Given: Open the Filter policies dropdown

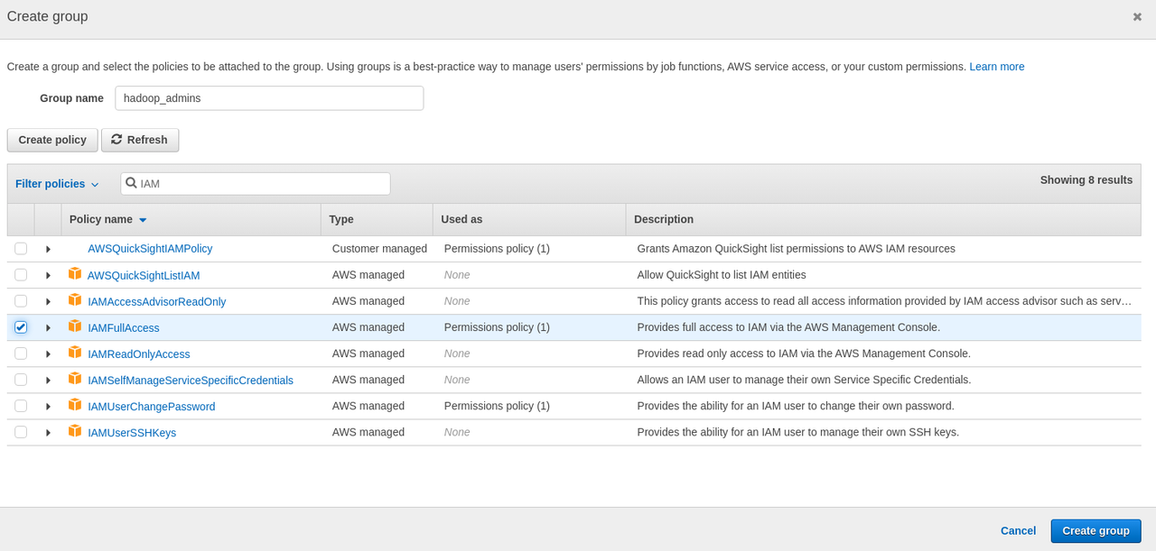Looking at the screenshot, I should tap(56, 183).
